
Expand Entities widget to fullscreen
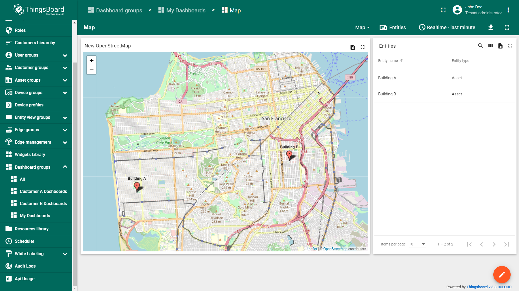[x=510, y=46]
